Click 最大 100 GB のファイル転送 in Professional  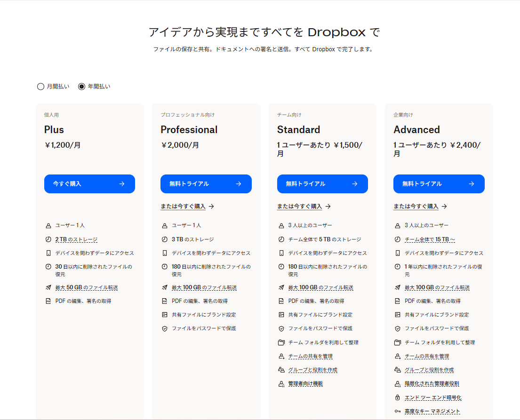click(x=204, y=287)
